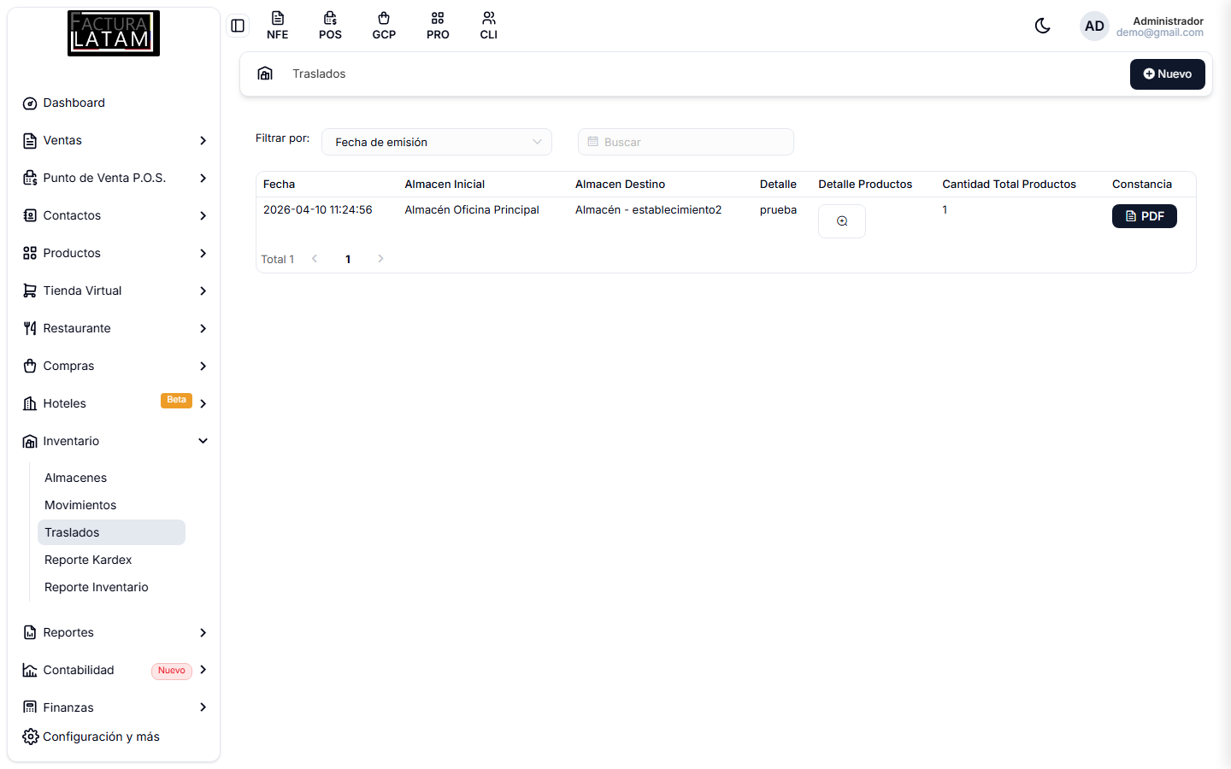Viewport: 1231px width, 769px height.
Task: Click the next page arrow
Action: (x=380, y=259)
